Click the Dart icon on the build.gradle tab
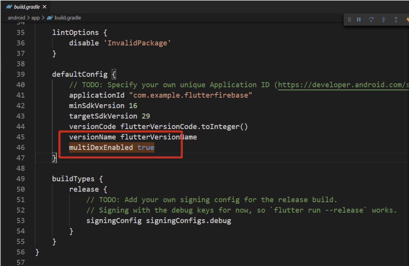 (9, 7)
